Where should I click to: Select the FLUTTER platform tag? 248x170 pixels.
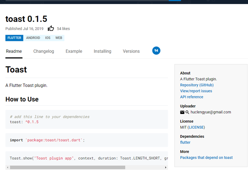[x=14, y=38]
